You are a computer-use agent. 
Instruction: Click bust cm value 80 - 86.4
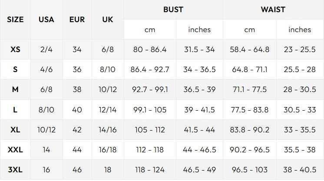(150, 49)
